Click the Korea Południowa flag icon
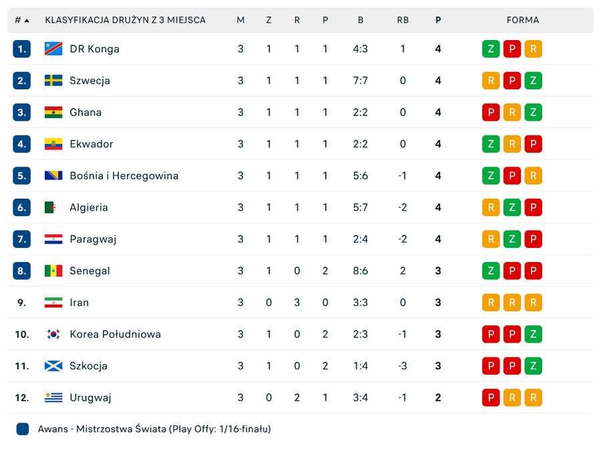The height and width of the screenshot is (450, 601). click(x=53, y=334)
